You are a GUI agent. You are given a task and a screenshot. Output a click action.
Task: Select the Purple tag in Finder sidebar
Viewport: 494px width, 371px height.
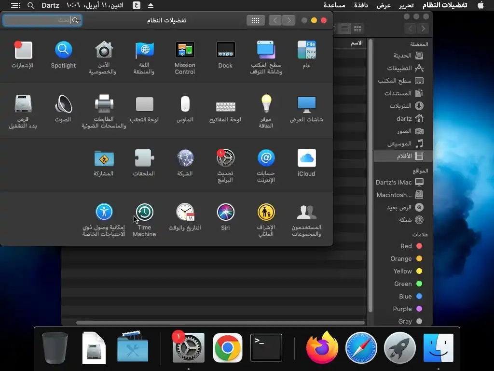point(403,309)
